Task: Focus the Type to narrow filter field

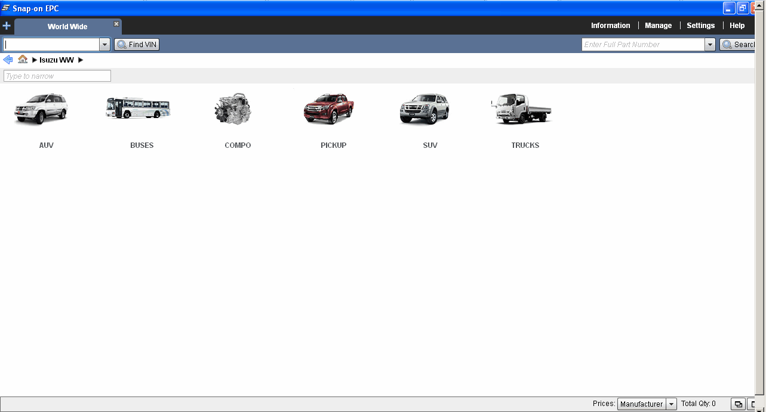Action: [57, 76]
